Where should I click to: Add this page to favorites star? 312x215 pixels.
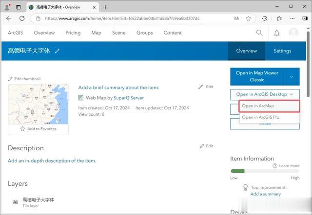pos(248,18)
